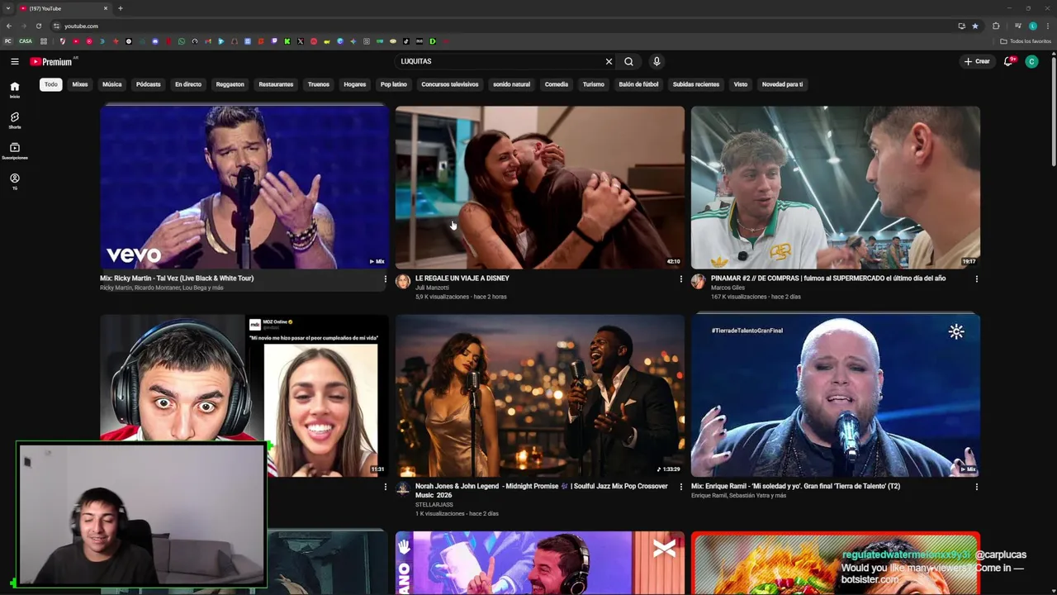
Task: Open the Todos los favoritos folder
Action: click(x=1026, y=41)
